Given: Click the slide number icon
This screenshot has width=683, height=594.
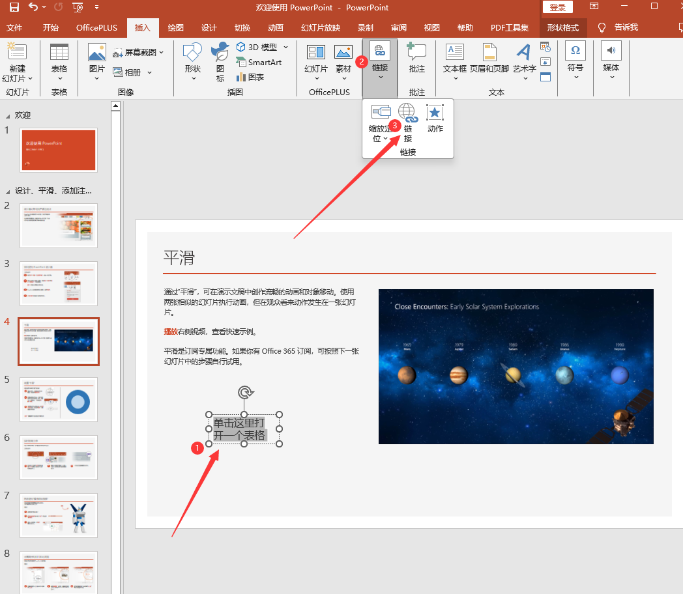Looking at the screenshot, I should (545, 62).
